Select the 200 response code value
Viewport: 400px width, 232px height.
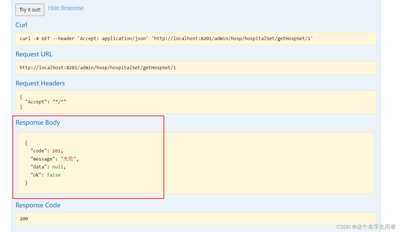tap(24, 219)
